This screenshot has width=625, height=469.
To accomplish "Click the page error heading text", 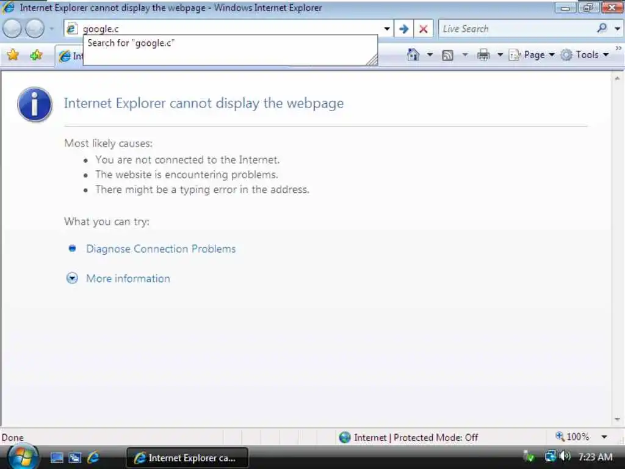I will tap(204, 103).
